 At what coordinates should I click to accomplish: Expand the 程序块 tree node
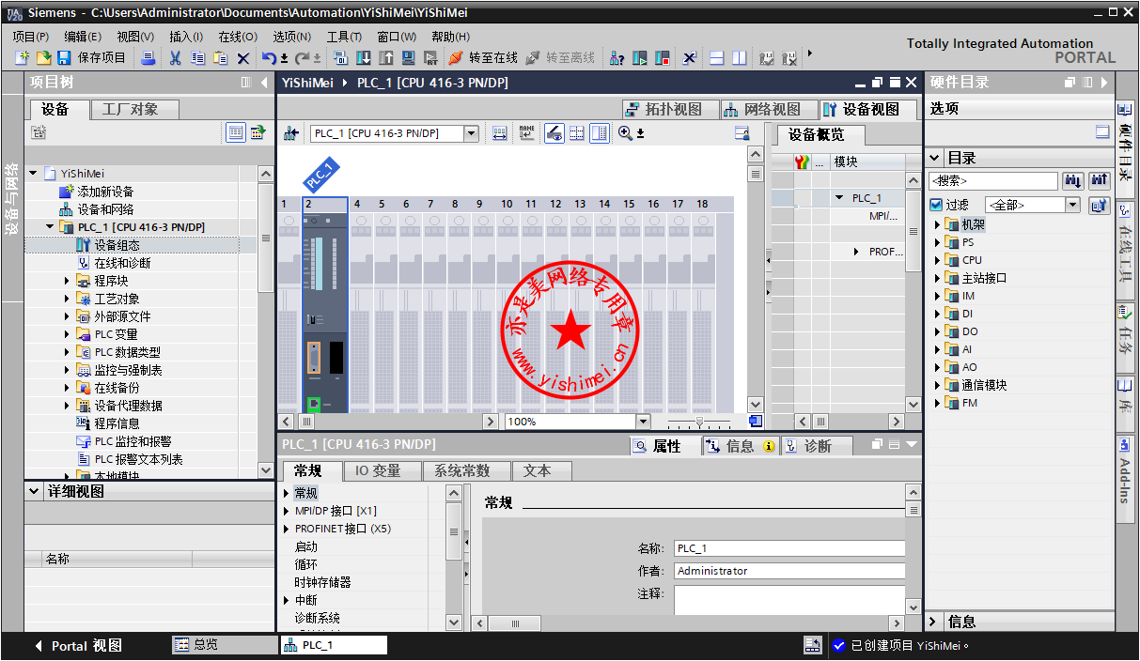(x=67, y=281)
